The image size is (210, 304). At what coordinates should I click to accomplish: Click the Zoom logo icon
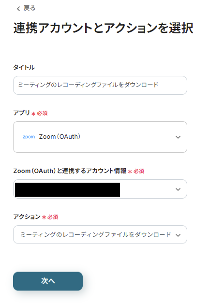tap(29, 137)
